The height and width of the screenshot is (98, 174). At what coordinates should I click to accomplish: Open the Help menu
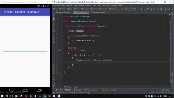point(120,5)
